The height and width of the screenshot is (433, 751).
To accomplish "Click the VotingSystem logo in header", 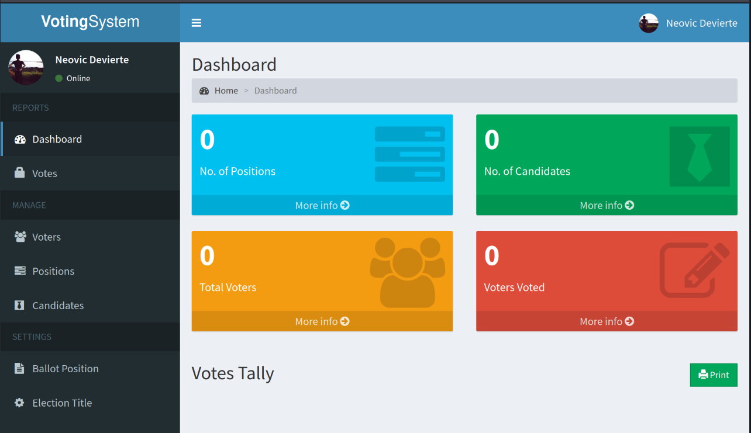I will [90, 22].
